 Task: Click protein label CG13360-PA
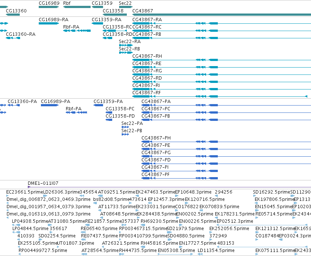22,102
